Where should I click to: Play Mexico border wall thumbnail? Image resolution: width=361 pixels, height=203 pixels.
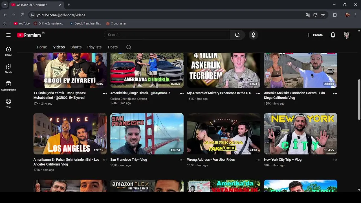point(301,70)
